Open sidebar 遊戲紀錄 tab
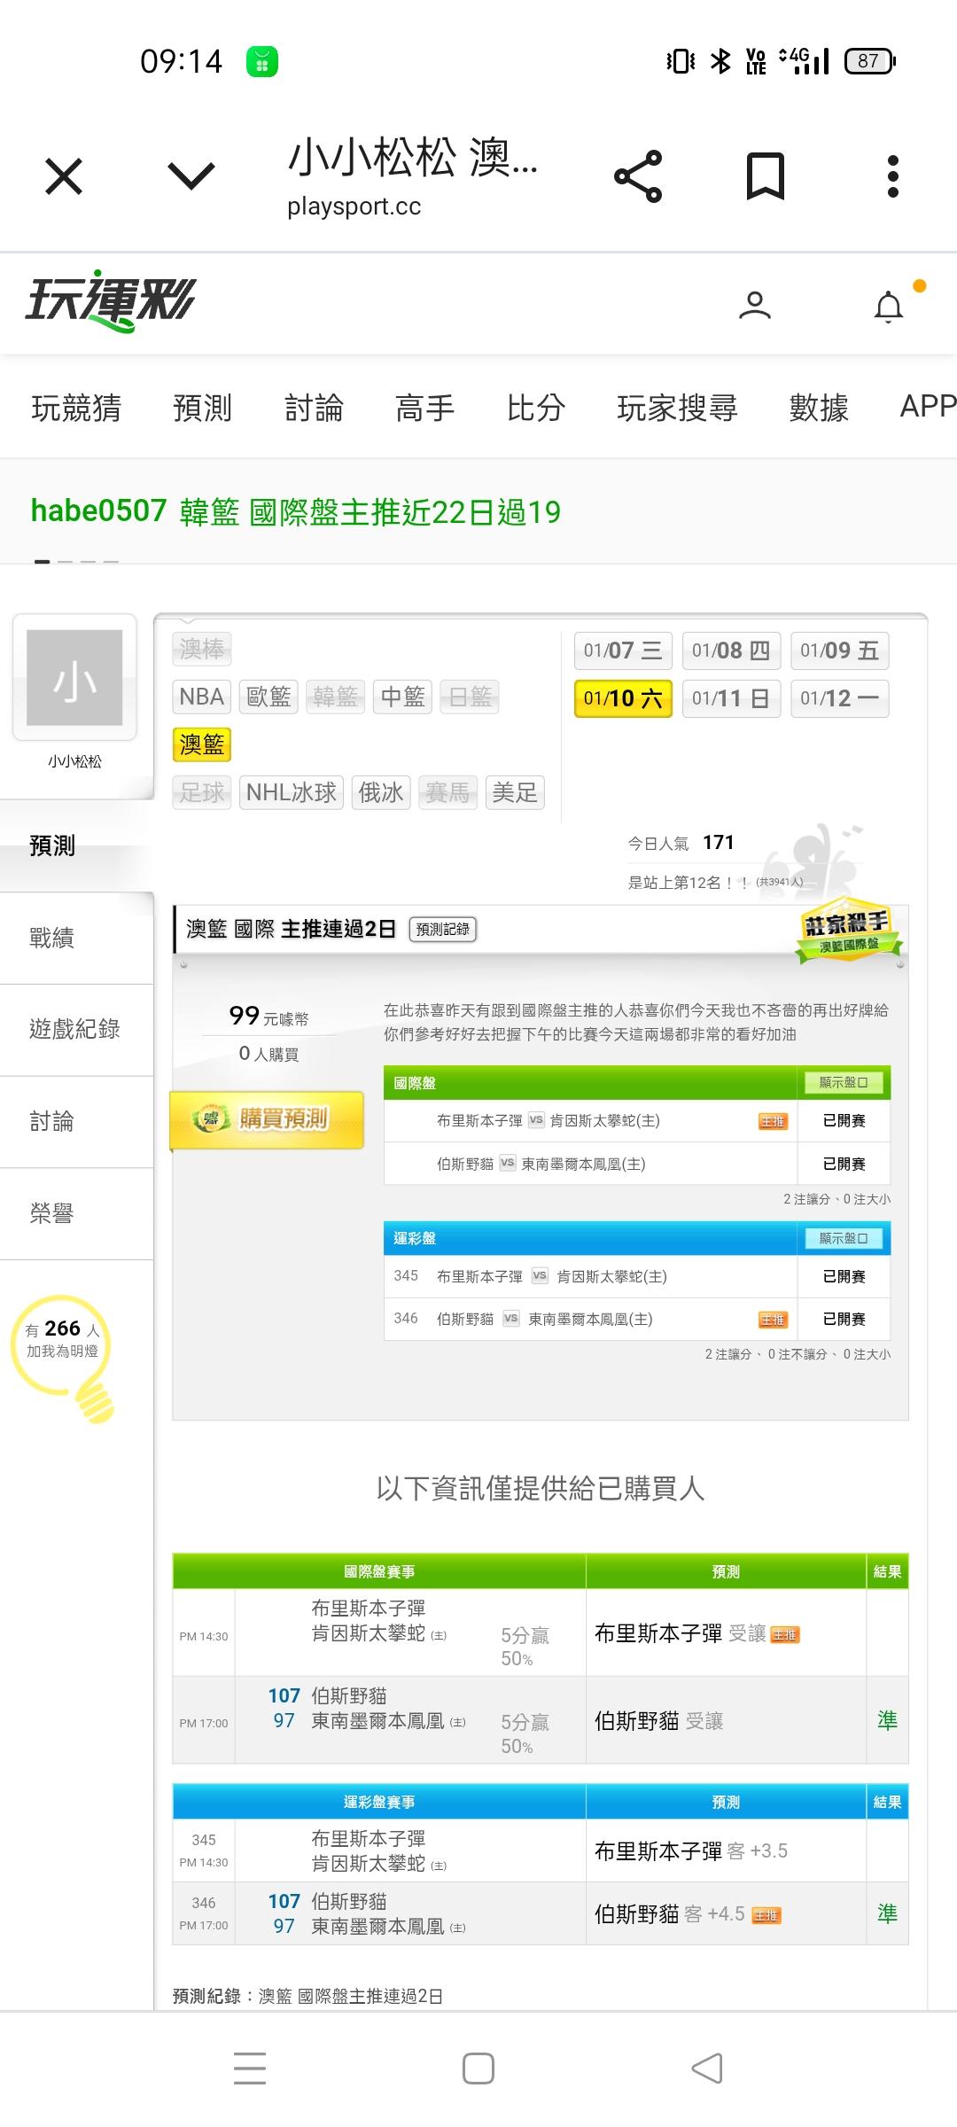The height and width of the screenshot is (2127, 957). (x=76, y=1029)
